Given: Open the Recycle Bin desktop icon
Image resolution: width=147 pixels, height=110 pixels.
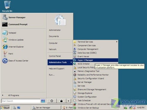Looking at the screenshot, I should (7, 6).
